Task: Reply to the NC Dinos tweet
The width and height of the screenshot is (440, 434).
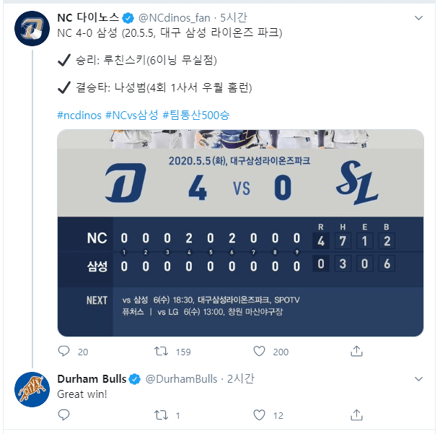Action: 63,351
